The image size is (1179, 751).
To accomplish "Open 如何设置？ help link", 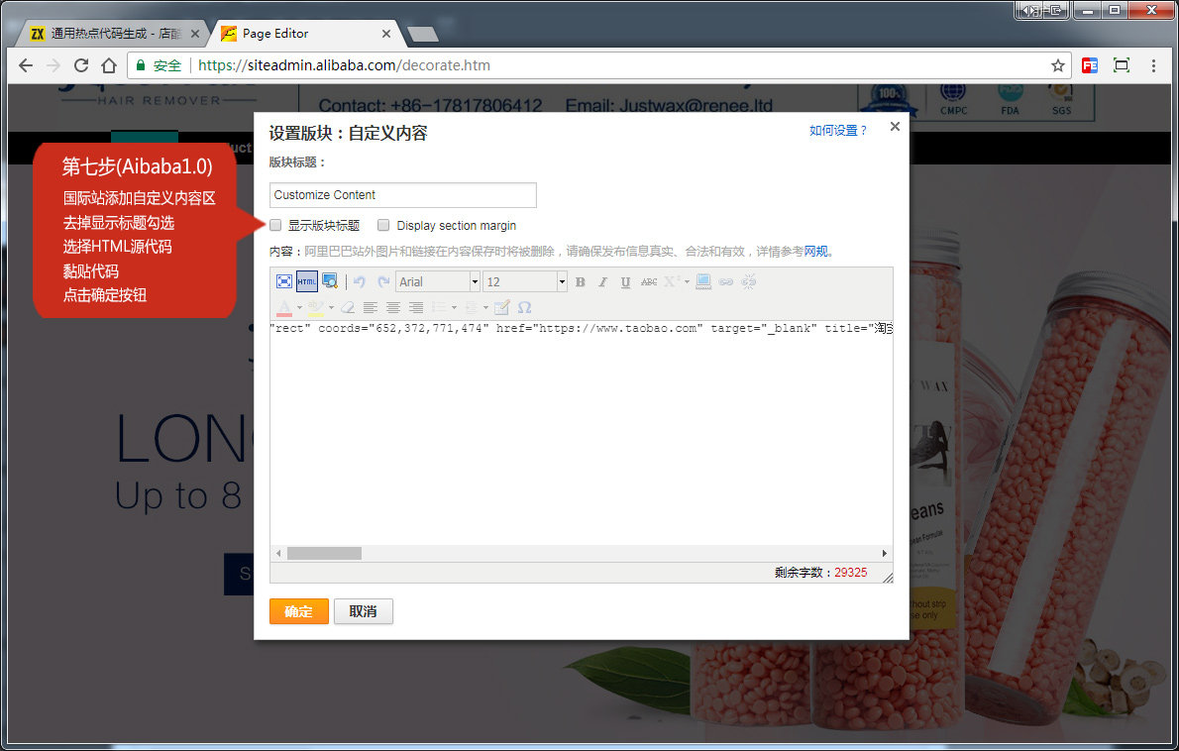I will [x=837, y=130].
